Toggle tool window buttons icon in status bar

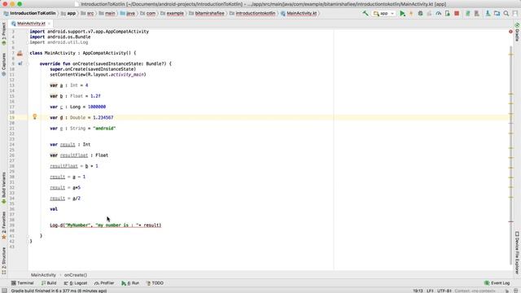4,291
